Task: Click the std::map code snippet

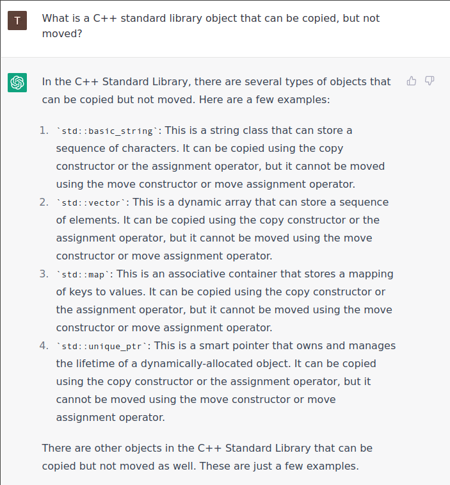Action: [83, 275]
